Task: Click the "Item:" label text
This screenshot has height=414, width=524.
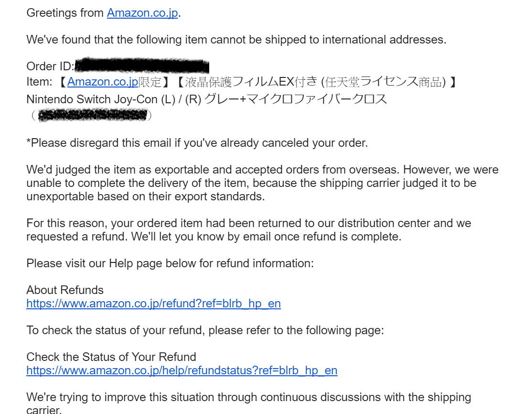Action: [39, 82]
